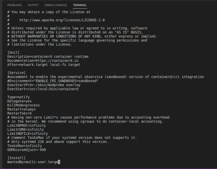Click the KillMode=process line
This screenshot has width=217, height=169.
(23, 105)
